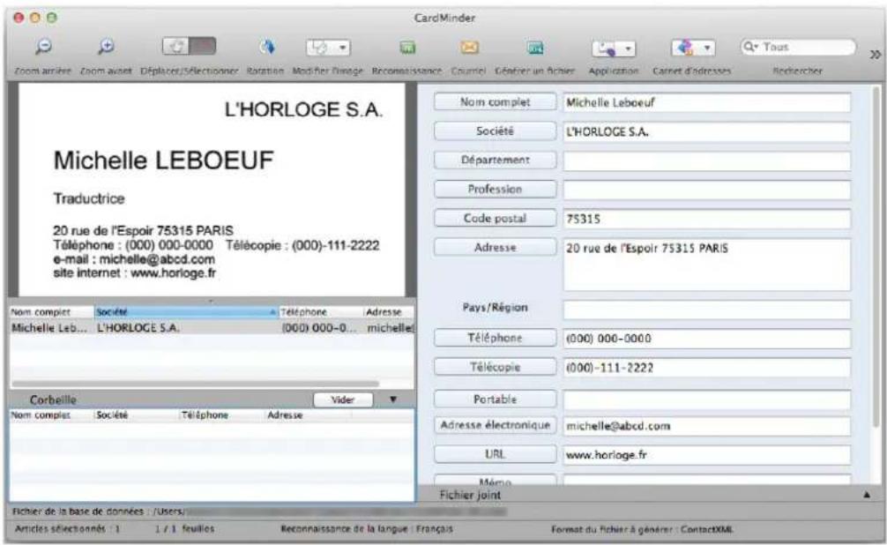Click the Téléphone field button

pyautogui.click(x=495, y=338)
